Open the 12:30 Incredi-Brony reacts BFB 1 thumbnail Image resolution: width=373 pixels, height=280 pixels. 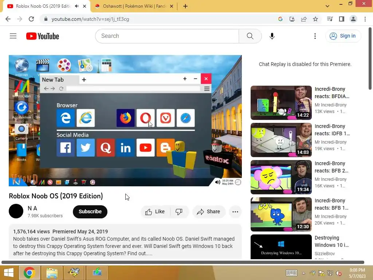281,214
